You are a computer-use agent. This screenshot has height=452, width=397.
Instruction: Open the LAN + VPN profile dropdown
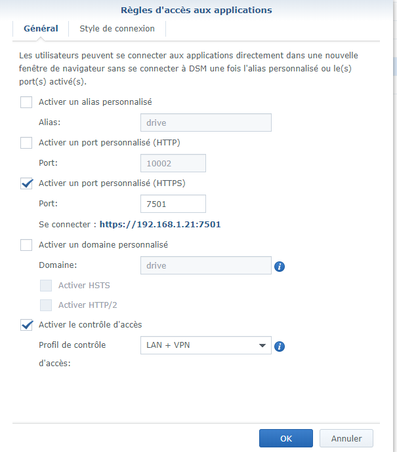205,345
